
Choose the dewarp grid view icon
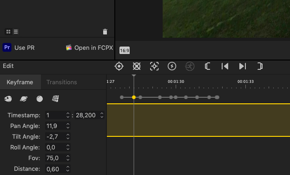tap(55, 99)
